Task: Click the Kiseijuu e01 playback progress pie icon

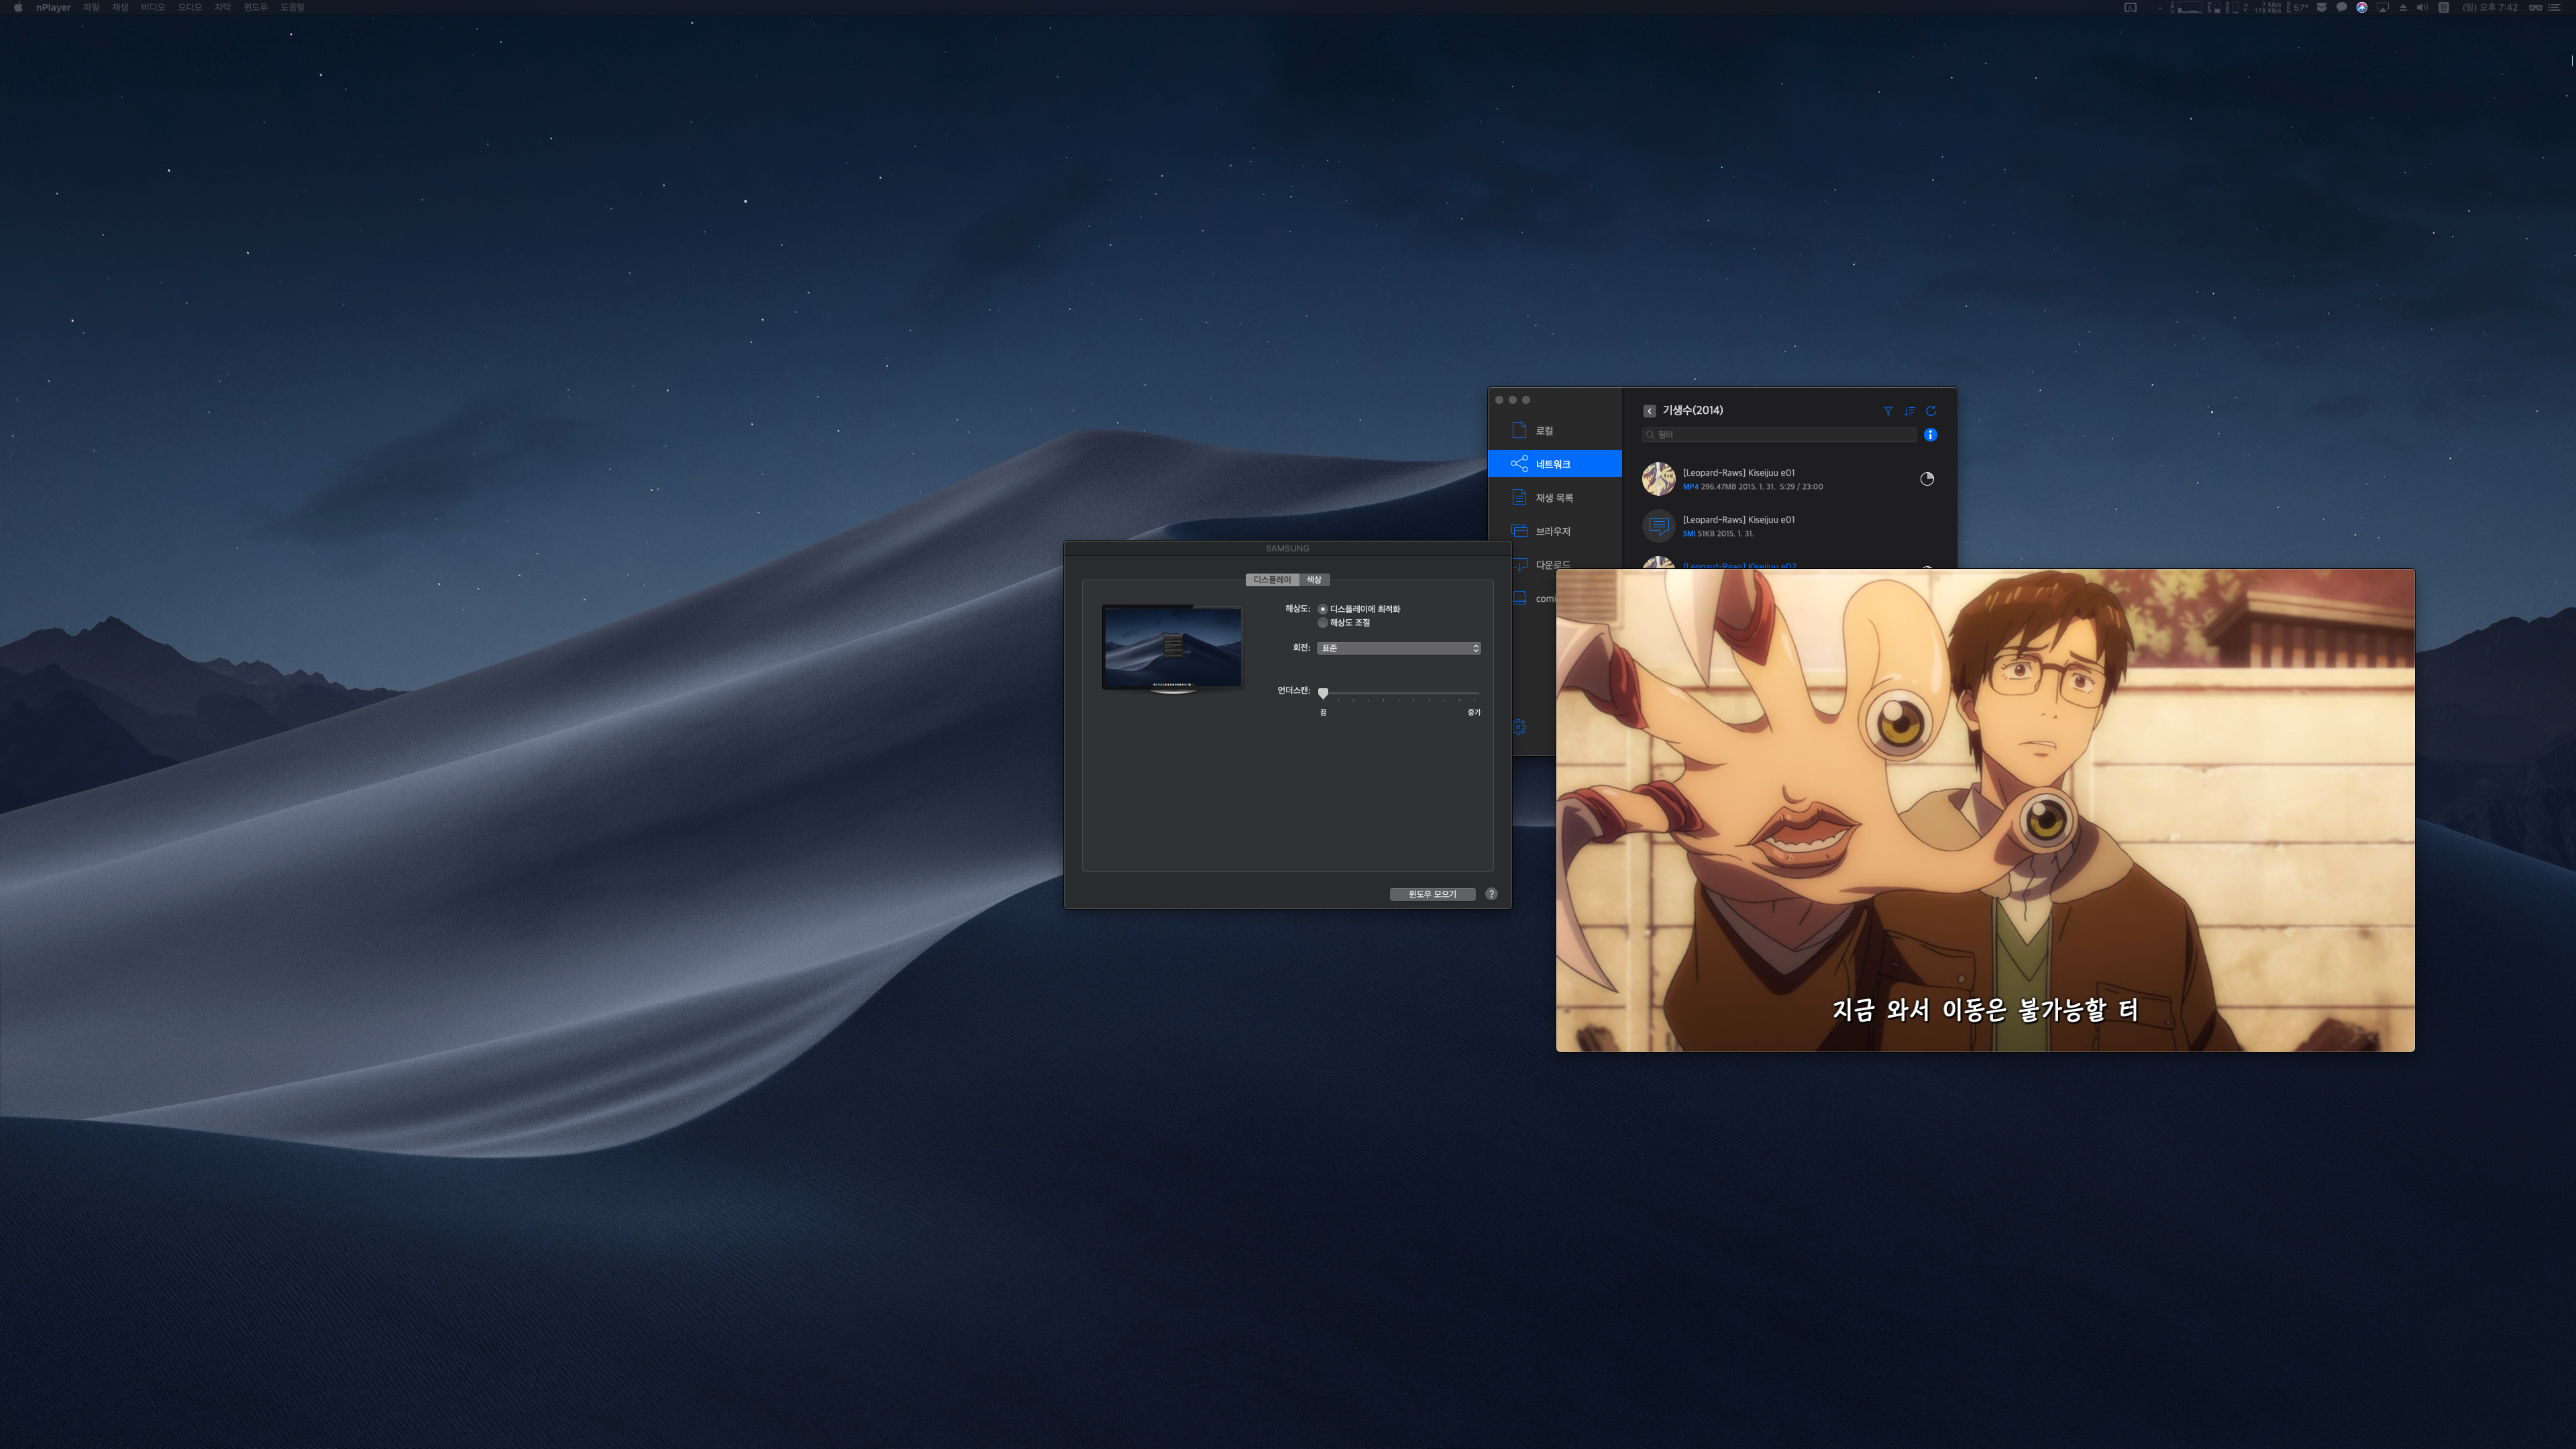Action: tap(1927, 479)
